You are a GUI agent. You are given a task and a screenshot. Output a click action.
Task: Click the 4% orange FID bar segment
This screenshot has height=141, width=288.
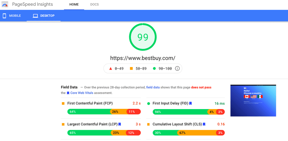[212, 112]
